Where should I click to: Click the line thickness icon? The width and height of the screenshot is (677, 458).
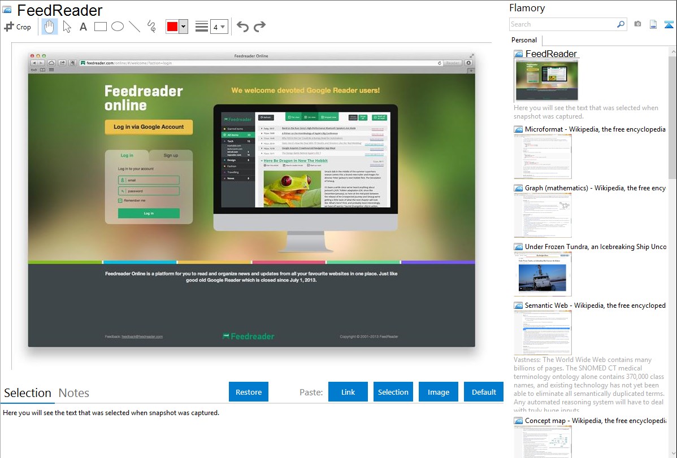[x=201, y=27]
